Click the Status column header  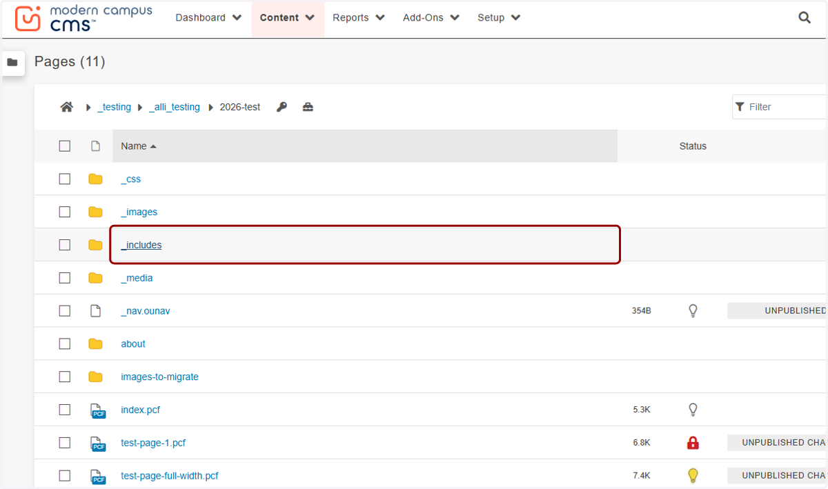tap(693, 146)
